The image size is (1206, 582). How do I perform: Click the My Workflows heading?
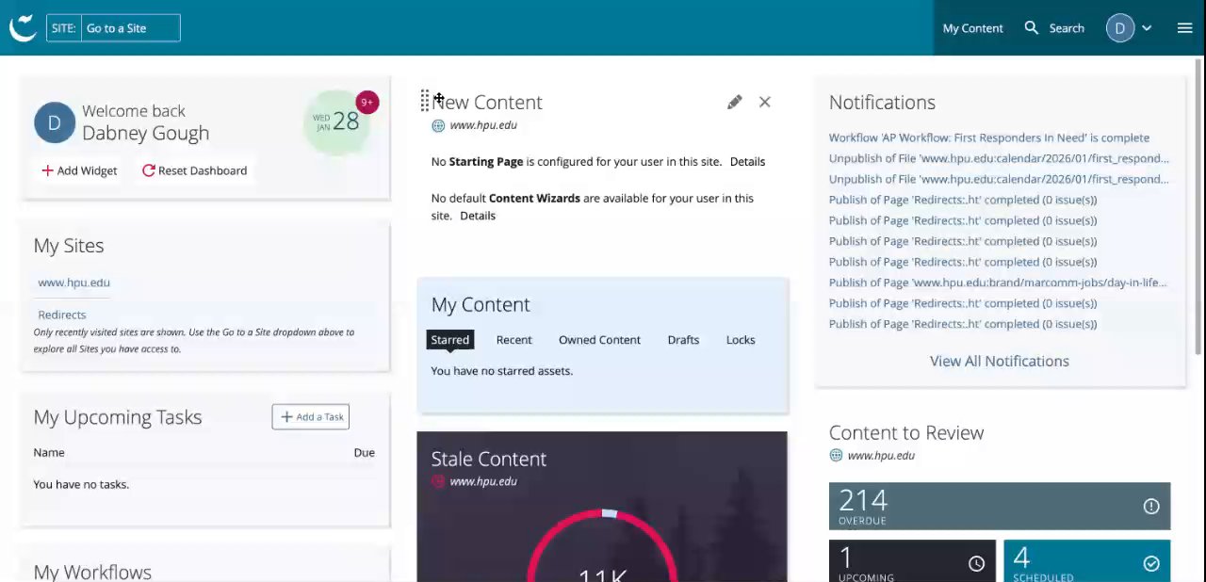pos(92,572)
